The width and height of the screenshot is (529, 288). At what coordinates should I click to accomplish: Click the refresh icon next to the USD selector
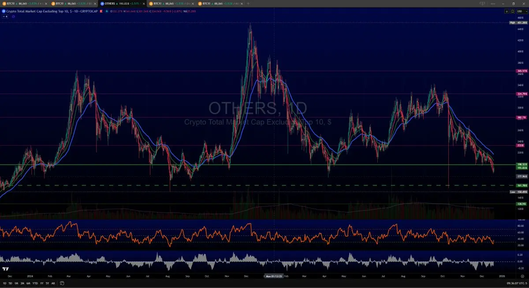coord(511,11)
